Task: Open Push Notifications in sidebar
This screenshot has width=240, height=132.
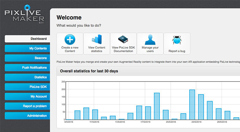Action: point(27,68)
